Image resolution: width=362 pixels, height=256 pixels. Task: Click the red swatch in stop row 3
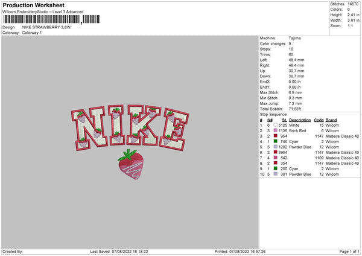coord(276,136)
